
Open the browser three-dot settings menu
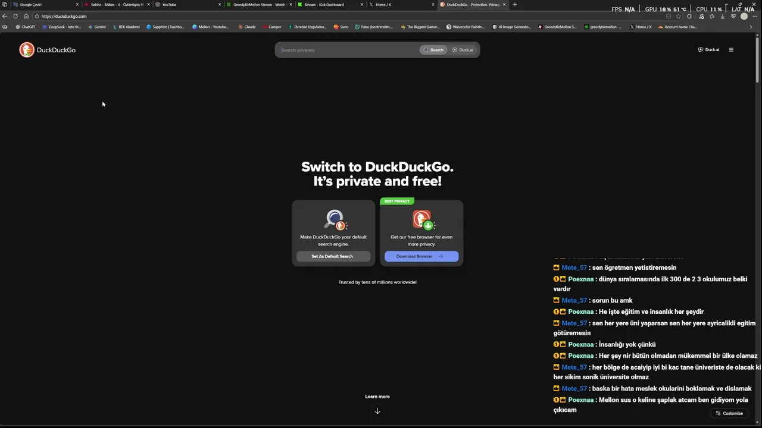click(754, 16)
